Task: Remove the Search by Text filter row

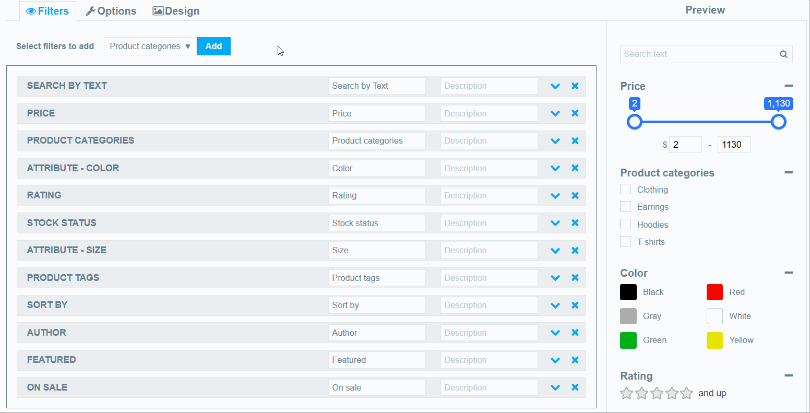Action: (x=575, y=86)
